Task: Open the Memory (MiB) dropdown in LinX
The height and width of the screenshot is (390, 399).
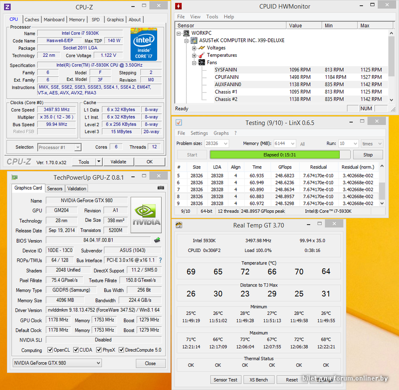Action: [293, 143]
